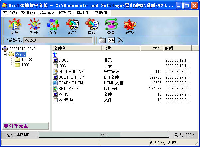Screen dimensions: 200x147
Task: Click status bar text 6 files, 2 MB
Action: pos(163,143)
